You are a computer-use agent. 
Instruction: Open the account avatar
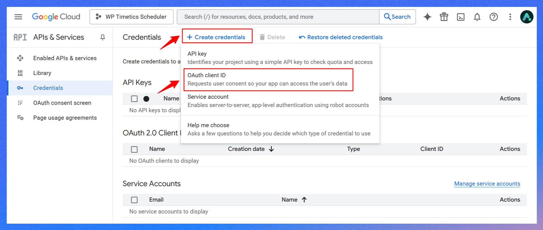click(527, 17)
